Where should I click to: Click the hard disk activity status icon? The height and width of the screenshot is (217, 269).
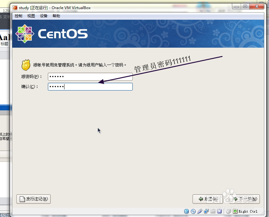coord(187,212)
